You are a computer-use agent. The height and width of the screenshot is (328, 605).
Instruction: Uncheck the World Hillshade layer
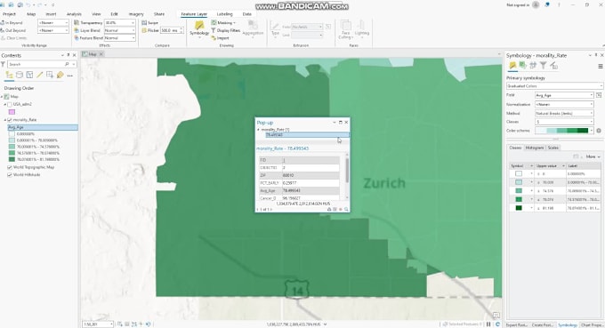tap(10, 174)
